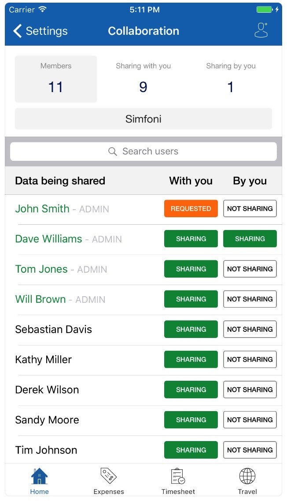The height and width of the screenshot is (501, 287).
Task: Enable sharing with Tim Johnson
Action: (250, 450)
